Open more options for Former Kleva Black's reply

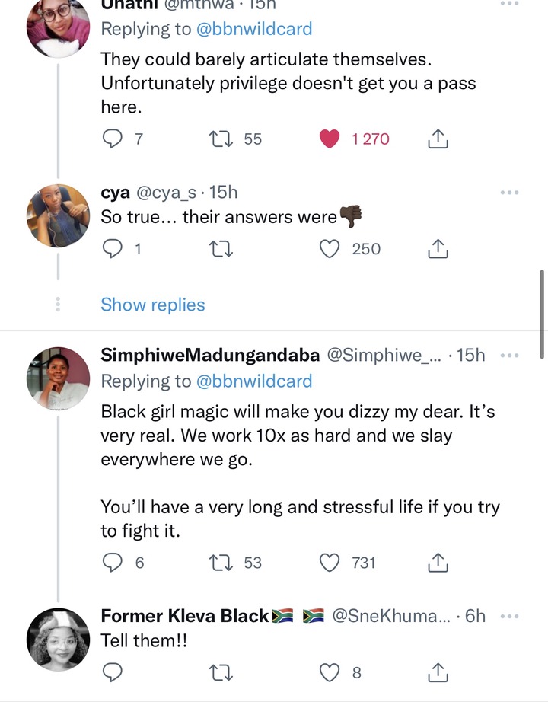click(x=509, y=617)
